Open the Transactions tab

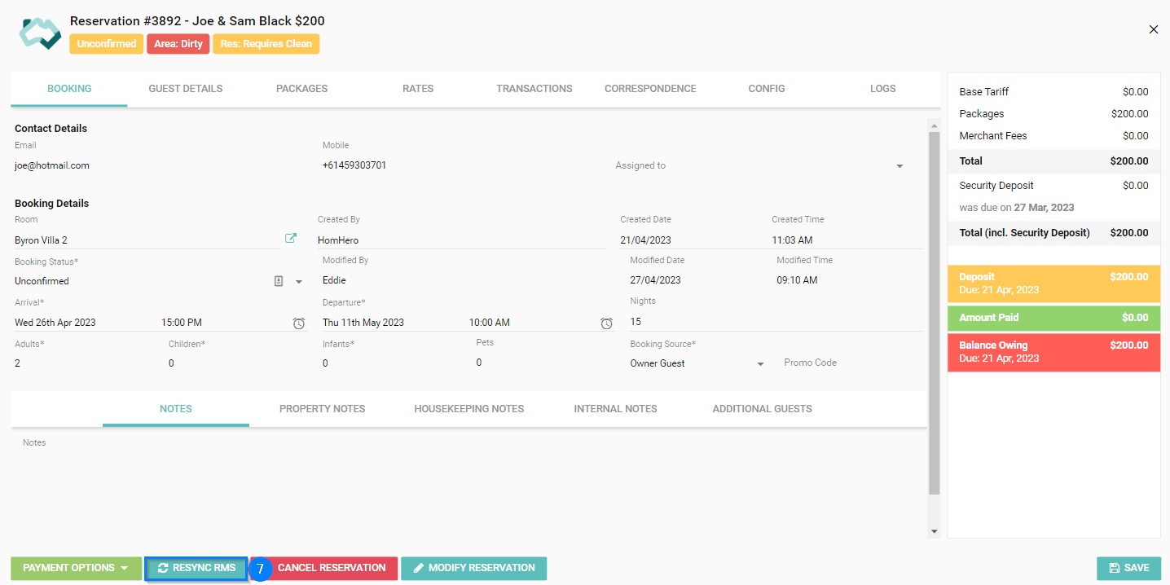pyautogui.click(x=534, y=89)
